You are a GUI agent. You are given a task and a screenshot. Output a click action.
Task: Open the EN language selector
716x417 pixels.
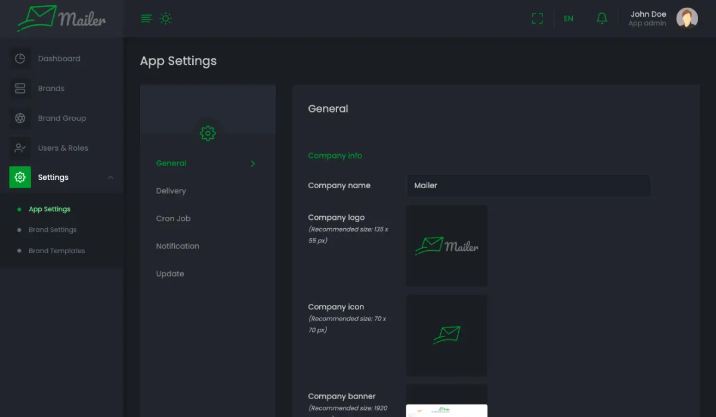568,18
